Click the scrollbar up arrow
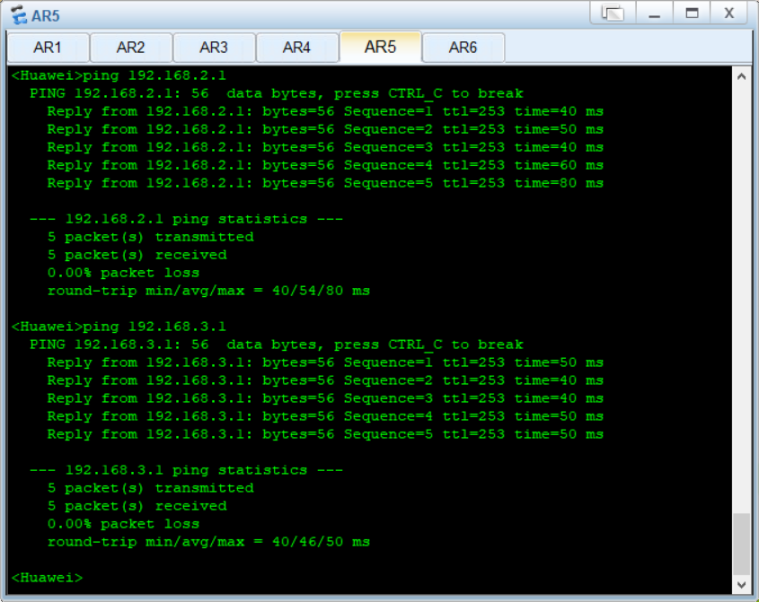759x602 pixels. click(741, 76)
